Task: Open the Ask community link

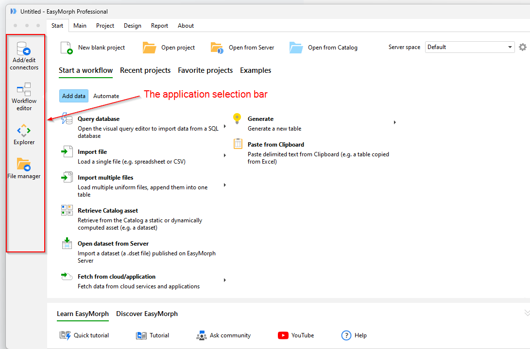Action: 230,335
